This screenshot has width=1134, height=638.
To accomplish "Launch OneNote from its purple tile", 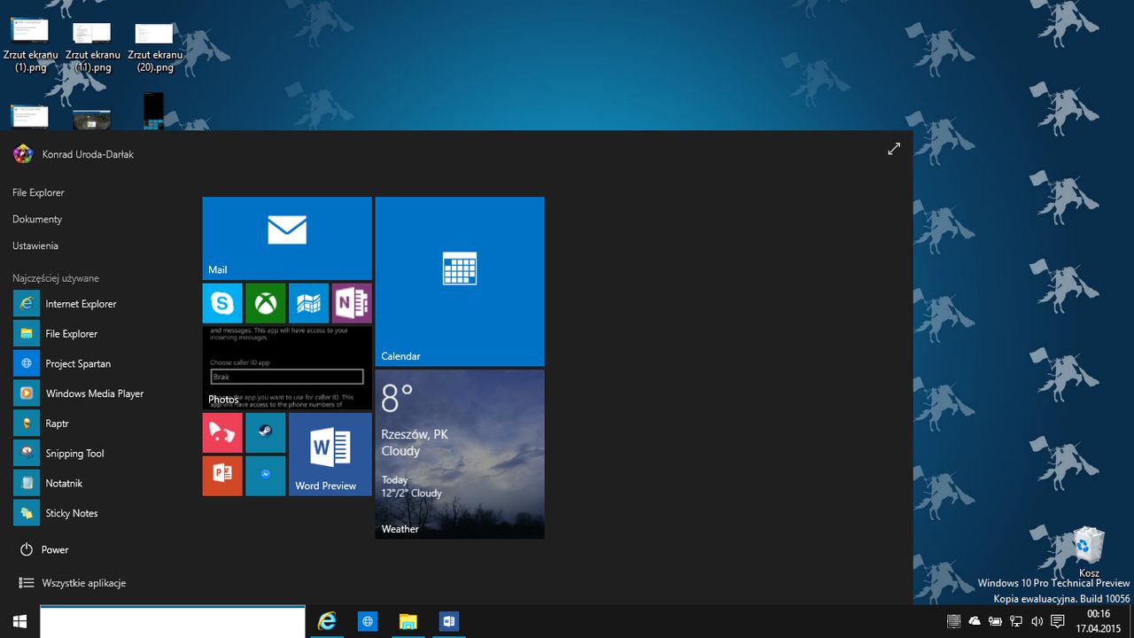I will coord(352,304).
